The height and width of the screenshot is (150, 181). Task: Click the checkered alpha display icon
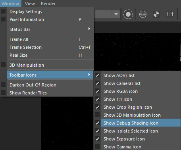point(156,14)
